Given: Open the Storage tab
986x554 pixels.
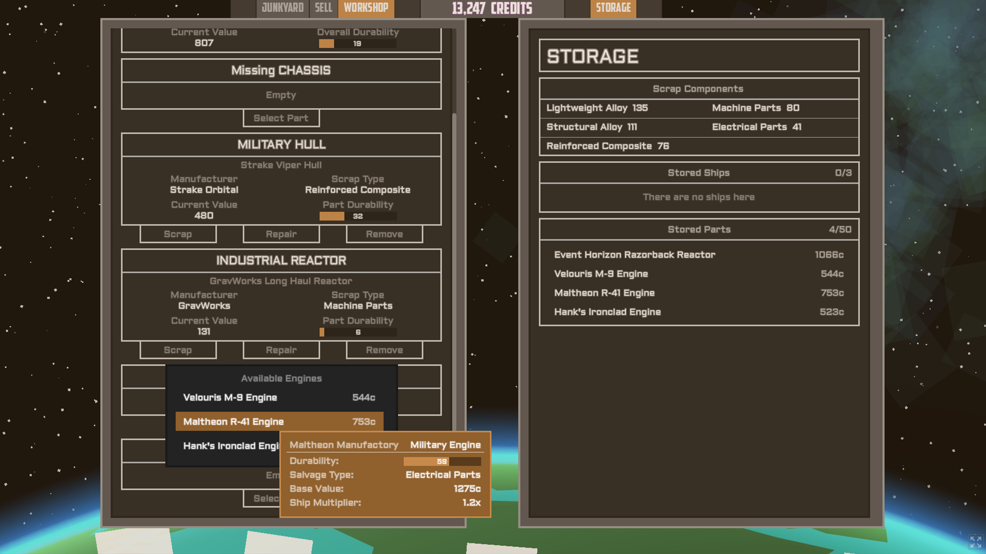Looking at the screenshot, I should [613, 8].
